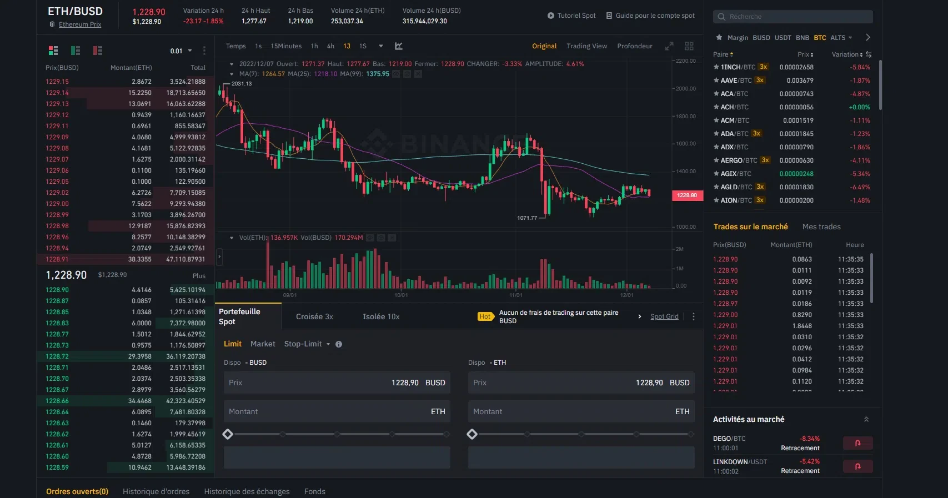The image size is (948, 498).
Task: Open multi-chart grid layout icon
Action: (x=689, y=46)
